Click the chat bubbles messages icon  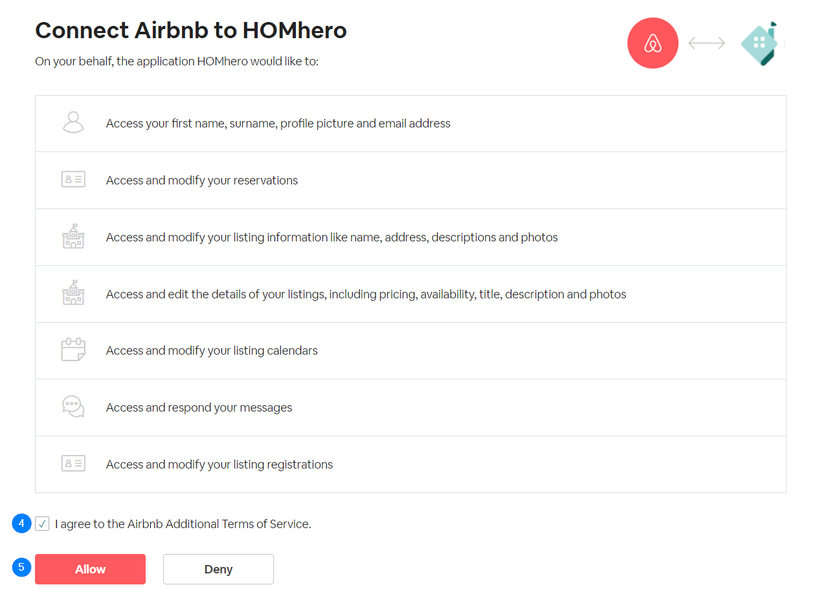coord(73,407)
